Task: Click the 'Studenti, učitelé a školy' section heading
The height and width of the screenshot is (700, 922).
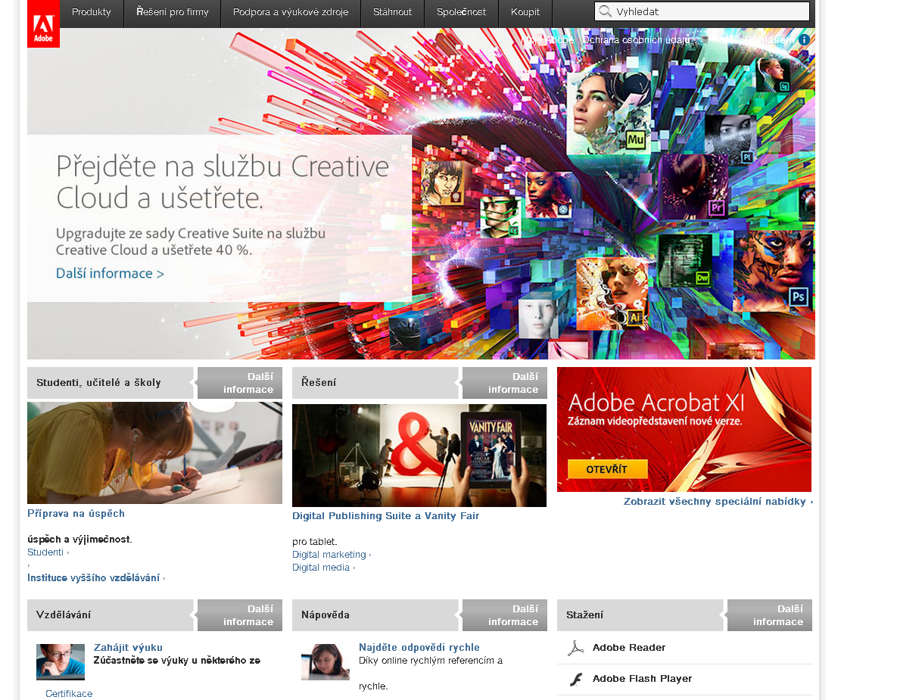Action: pyautogui.click(x=98, y=383)
